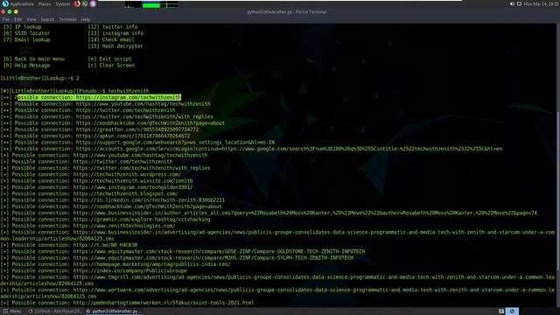This screenshot has height=315, width=560.
Task: Click the t.me/N0_H4CK3R link
Action: (x=105, y=245)
